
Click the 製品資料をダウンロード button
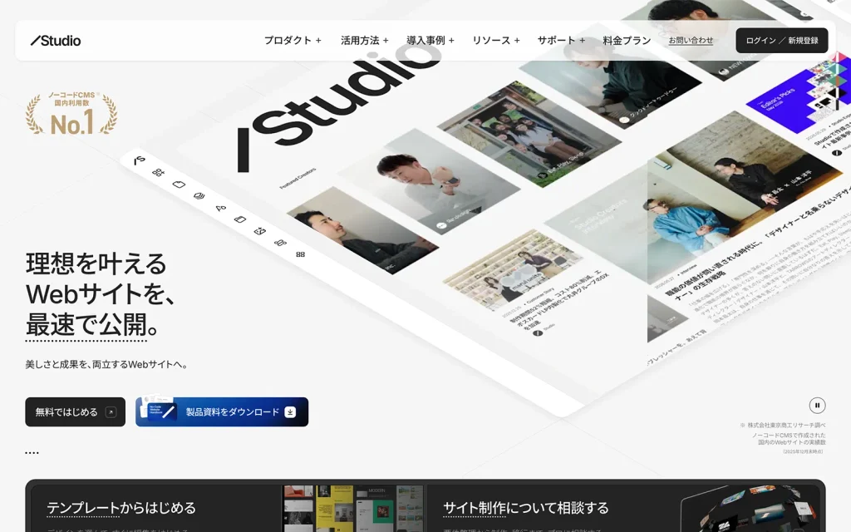click(222, 412)
